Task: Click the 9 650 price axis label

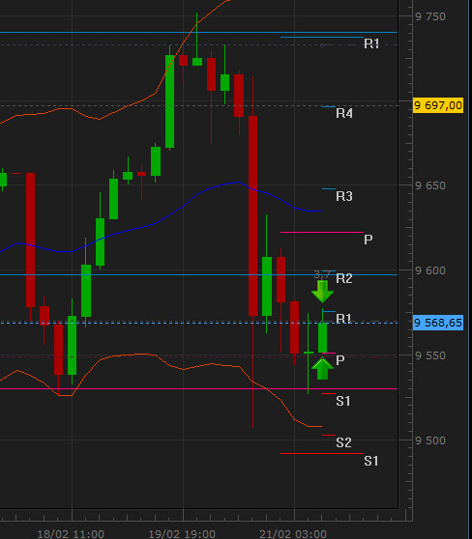Action: (x=430, y=185)
